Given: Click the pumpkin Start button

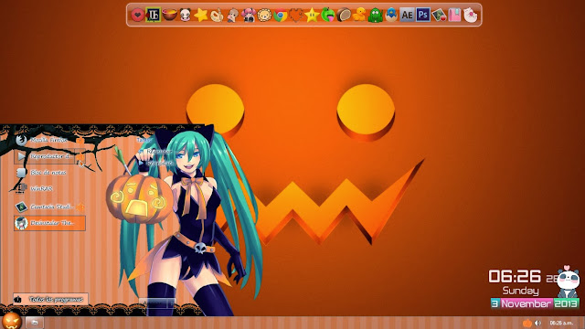Looking at the screenshot, I should [12, 321].
